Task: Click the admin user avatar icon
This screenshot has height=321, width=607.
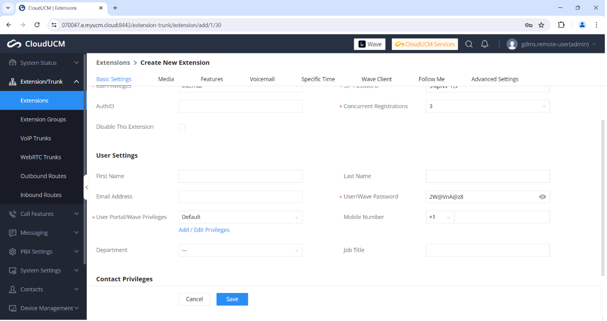Action: pos(512,44)
